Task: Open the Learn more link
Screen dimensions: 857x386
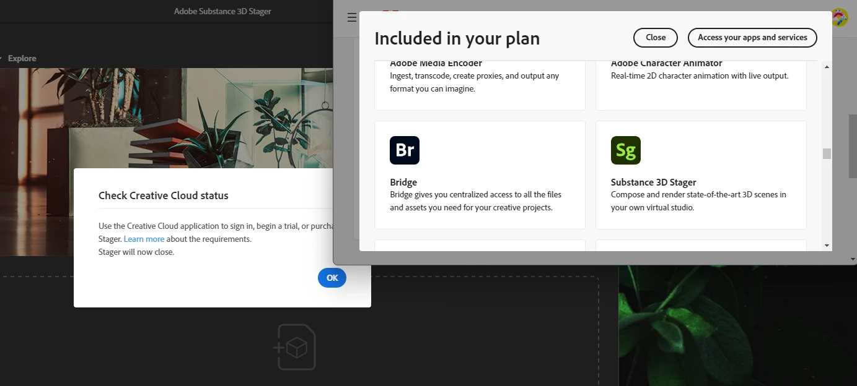Action: [144, 239]
